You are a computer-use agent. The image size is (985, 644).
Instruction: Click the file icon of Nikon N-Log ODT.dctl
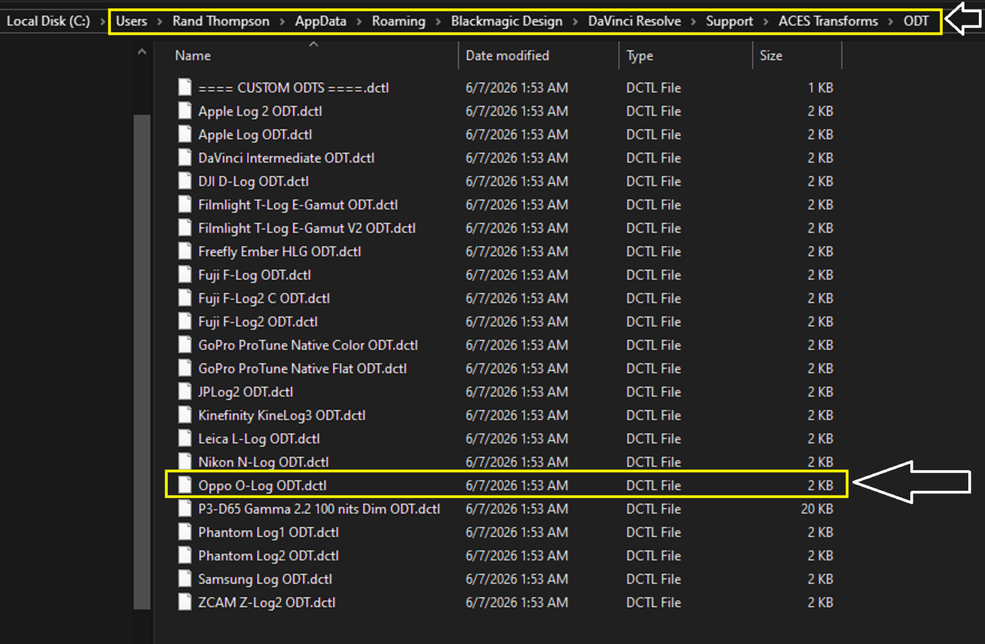tap(184, 462)
